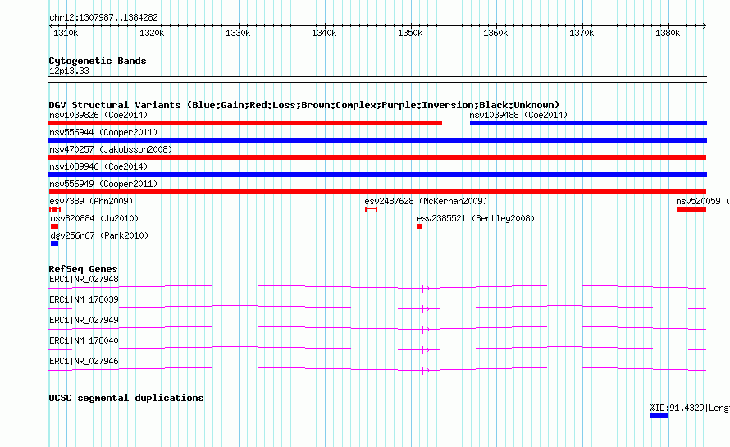Screen dimensions: 730x447
Task: Open the DGV Structural Variants track title
Action: (x=304, y=105)
